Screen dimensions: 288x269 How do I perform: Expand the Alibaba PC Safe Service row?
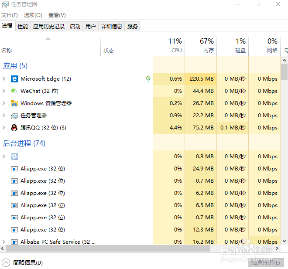click(3, 242)
